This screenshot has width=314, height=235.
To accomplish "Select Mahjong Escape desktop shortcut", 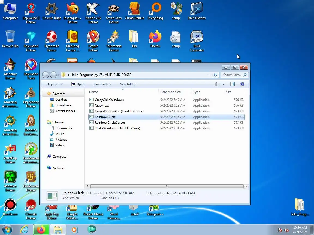I will (72, 41).
